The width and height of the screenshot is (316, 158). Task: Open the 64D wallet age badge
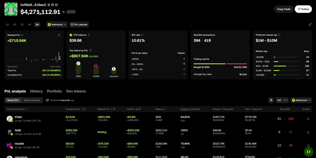tap(71, 12)
